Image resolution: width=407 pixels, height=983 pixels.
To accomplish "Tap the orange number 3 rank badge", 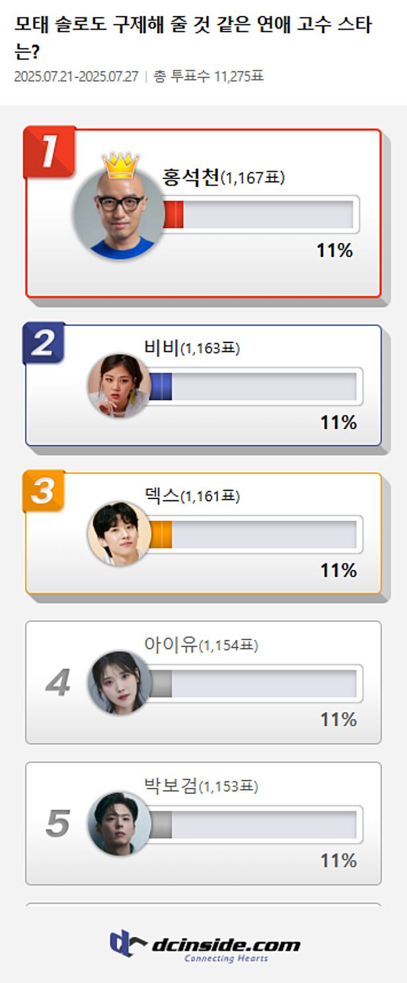I will (44, 491).
